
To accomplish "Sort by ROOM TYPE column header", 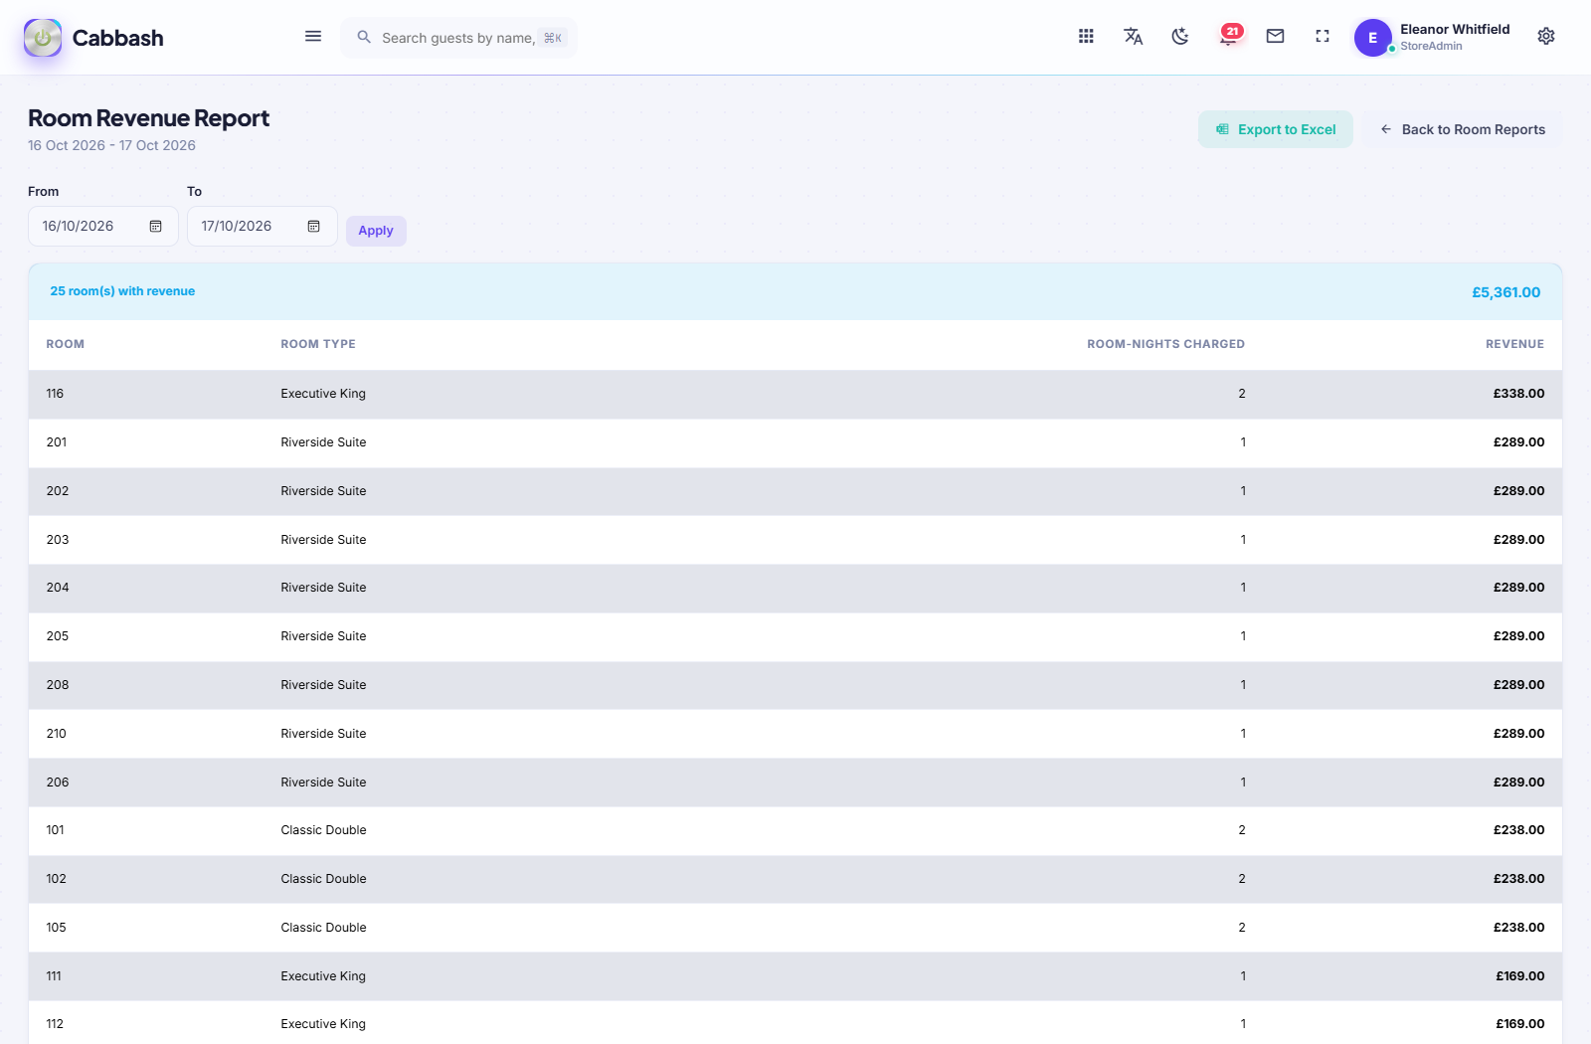I will click(318, 344).
